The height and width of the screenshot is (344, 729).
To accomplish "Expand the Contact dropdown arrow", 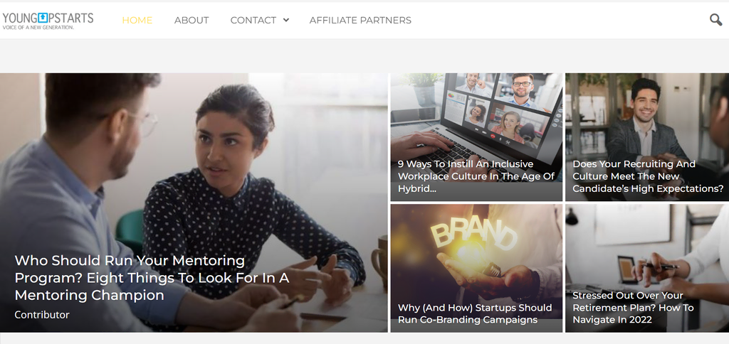I will pyautogui.click(x=286, y=20).
